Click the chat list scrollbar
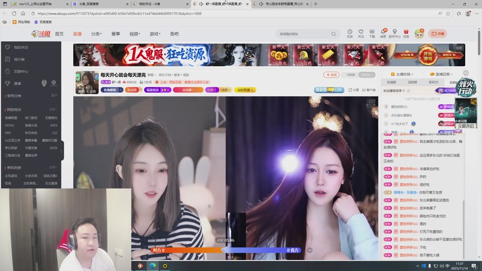The width and height of the screenshot is (482, 271). [463, 229]
